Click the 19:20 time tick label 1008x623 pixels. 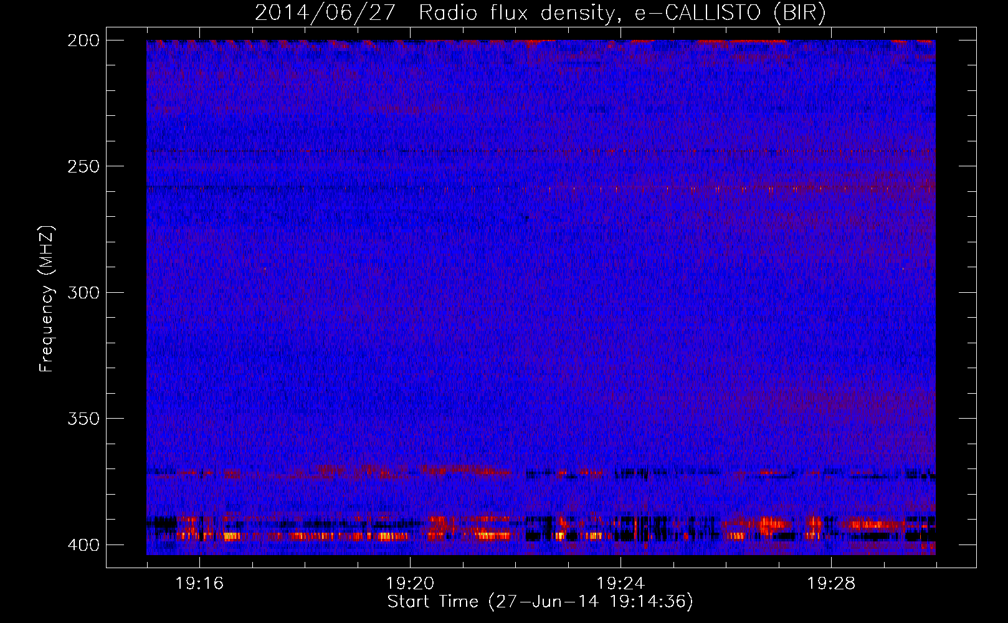[410, 584]
